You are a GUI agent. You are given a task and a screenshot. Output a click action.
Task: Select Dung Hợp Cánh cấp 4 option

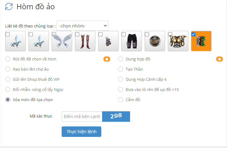(121, 79)
